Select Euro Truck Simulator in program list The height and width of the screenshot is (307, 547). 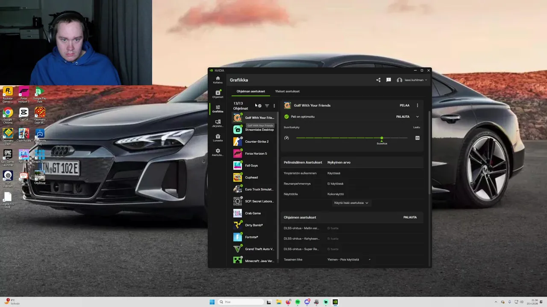click(x=254, y=189)
